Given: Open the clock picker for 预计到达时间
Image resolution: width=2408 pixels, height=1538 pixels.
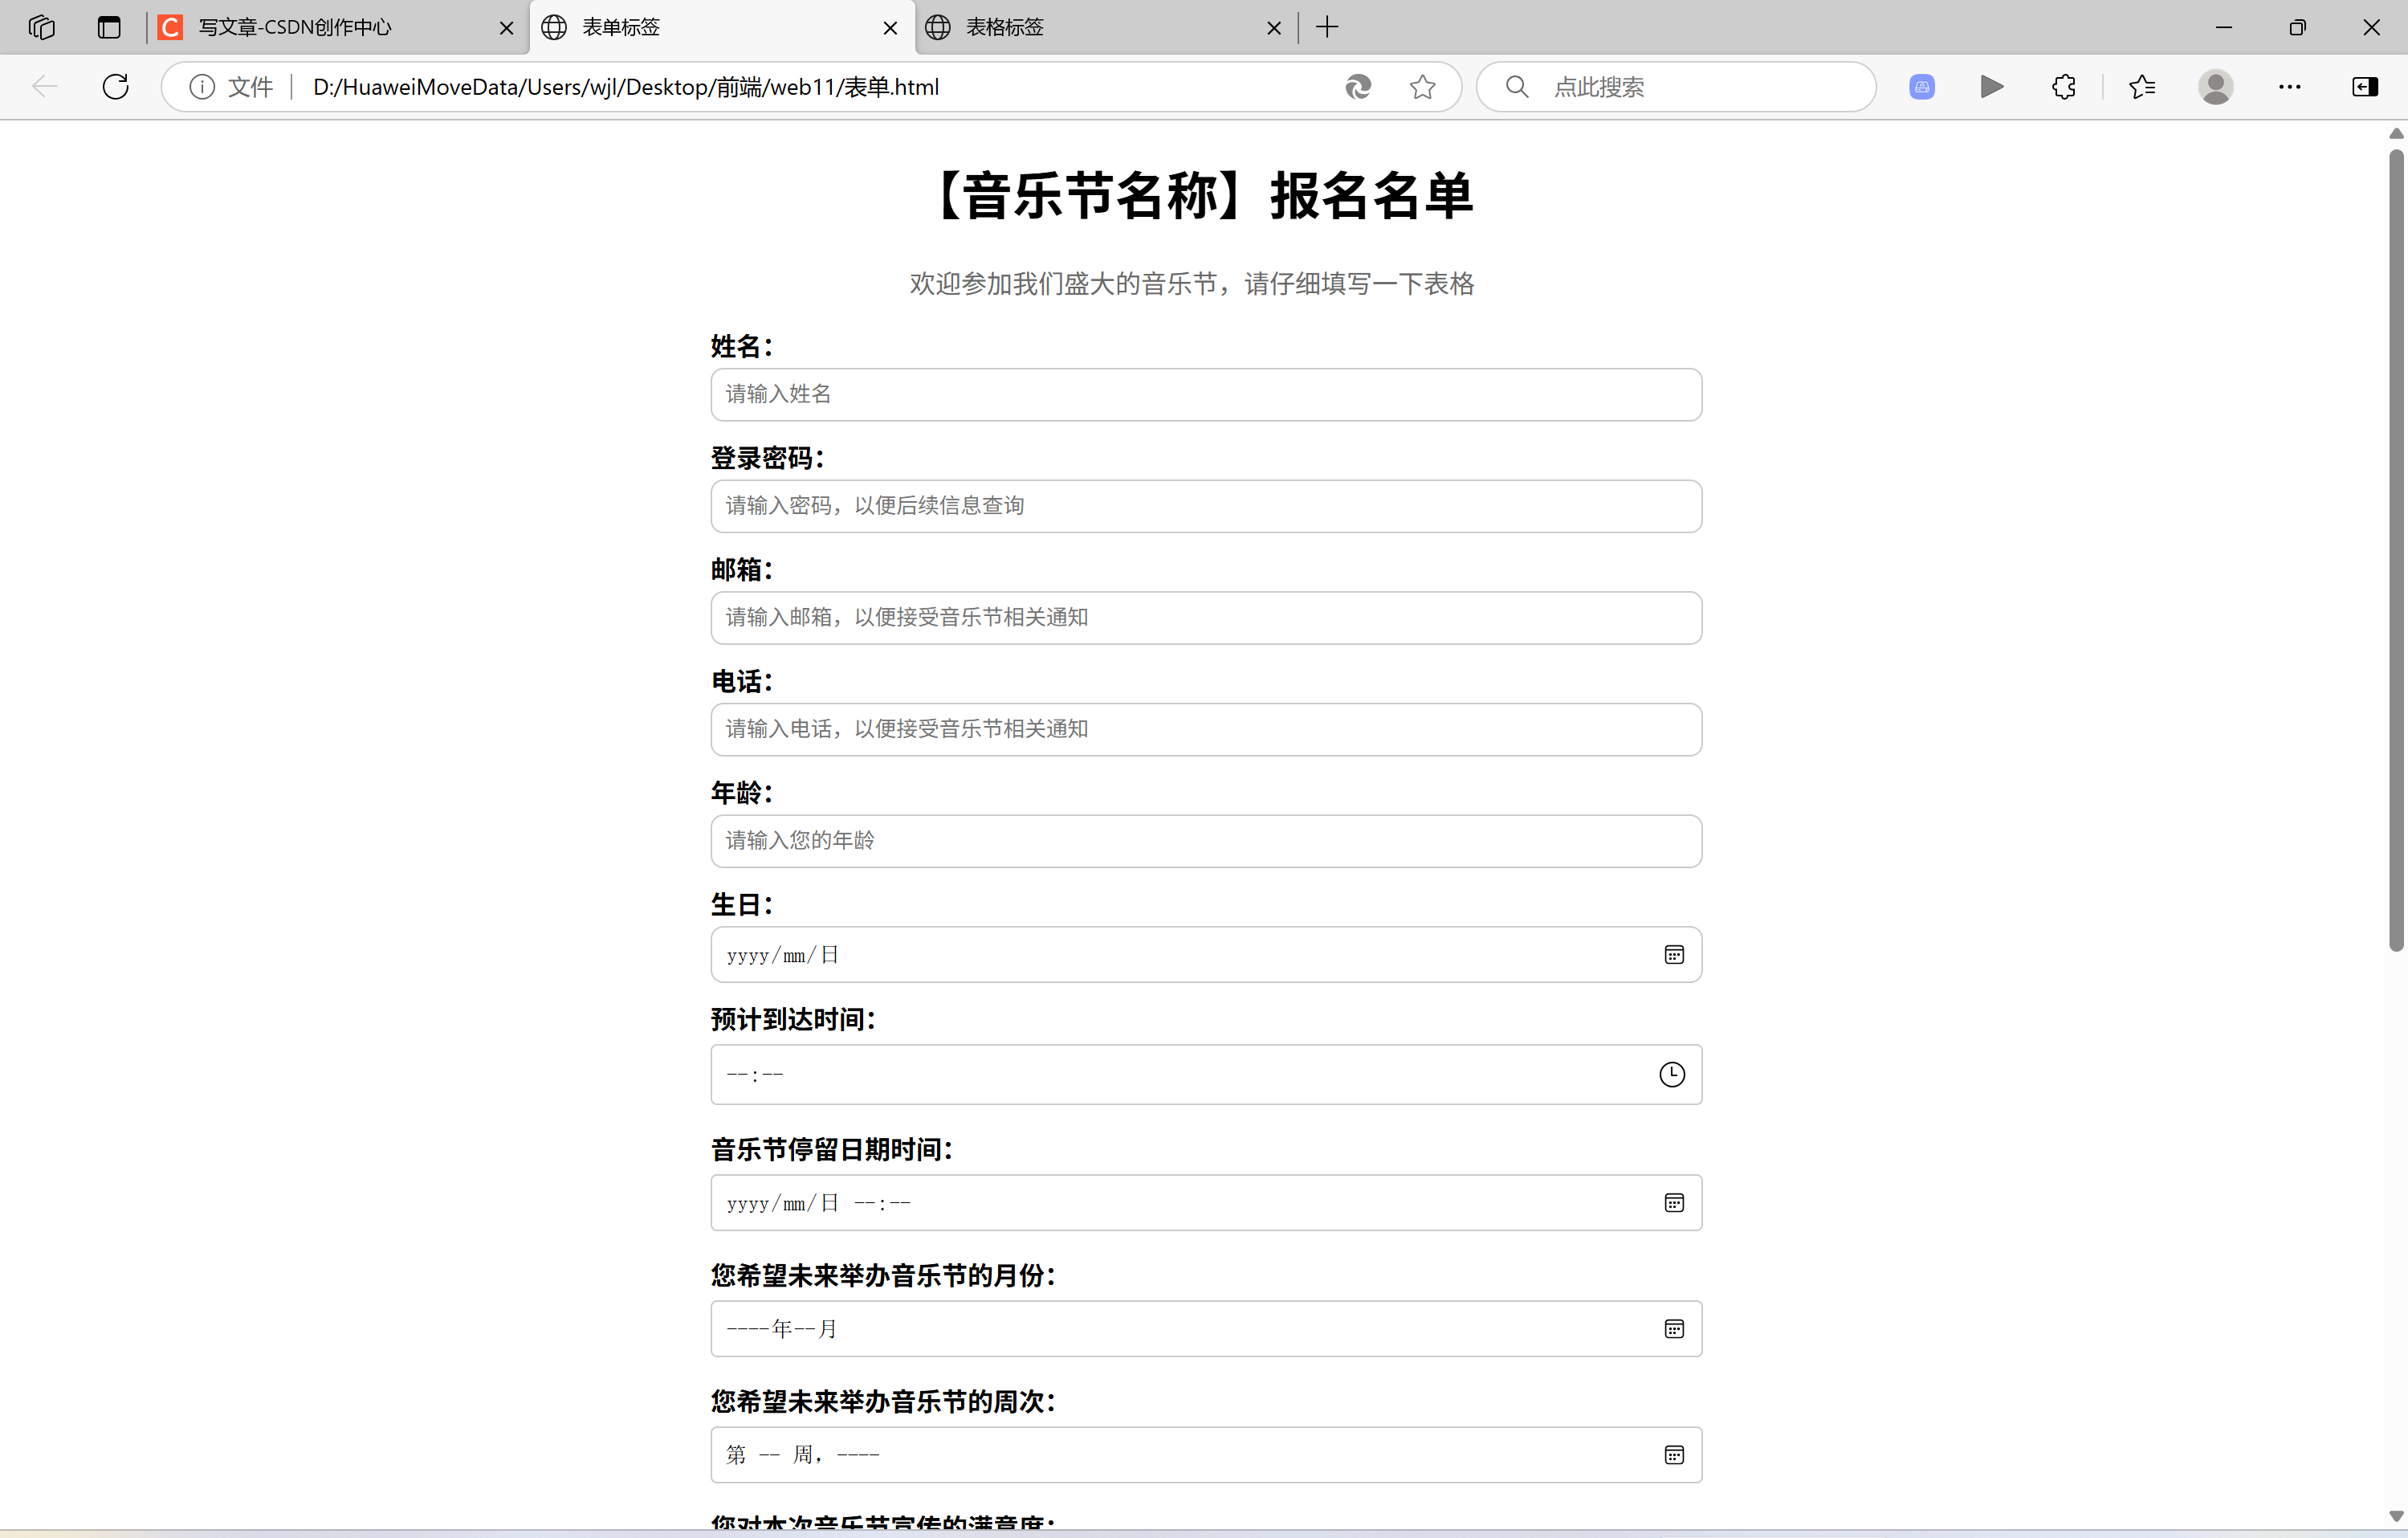Looking at the screenshot, I should coord(1672,1075).
